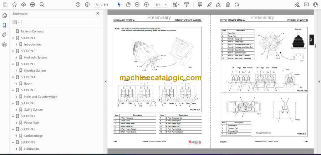This screenshot has width=321, height=155.
Task: Jump to the Swing System bookmark
Action: pyautogui.click(x=34, y=110)
